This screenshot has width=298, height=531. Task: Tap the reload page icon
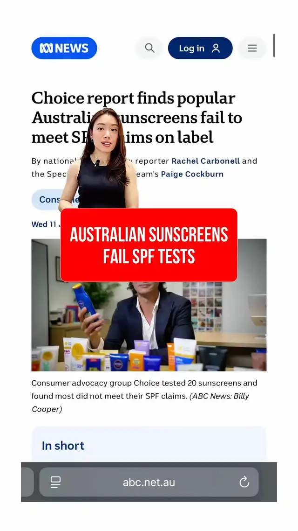(x=244, y=482)
